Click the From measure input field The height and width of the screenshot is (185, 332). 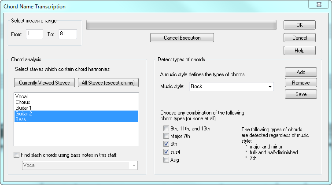(34, 34)
